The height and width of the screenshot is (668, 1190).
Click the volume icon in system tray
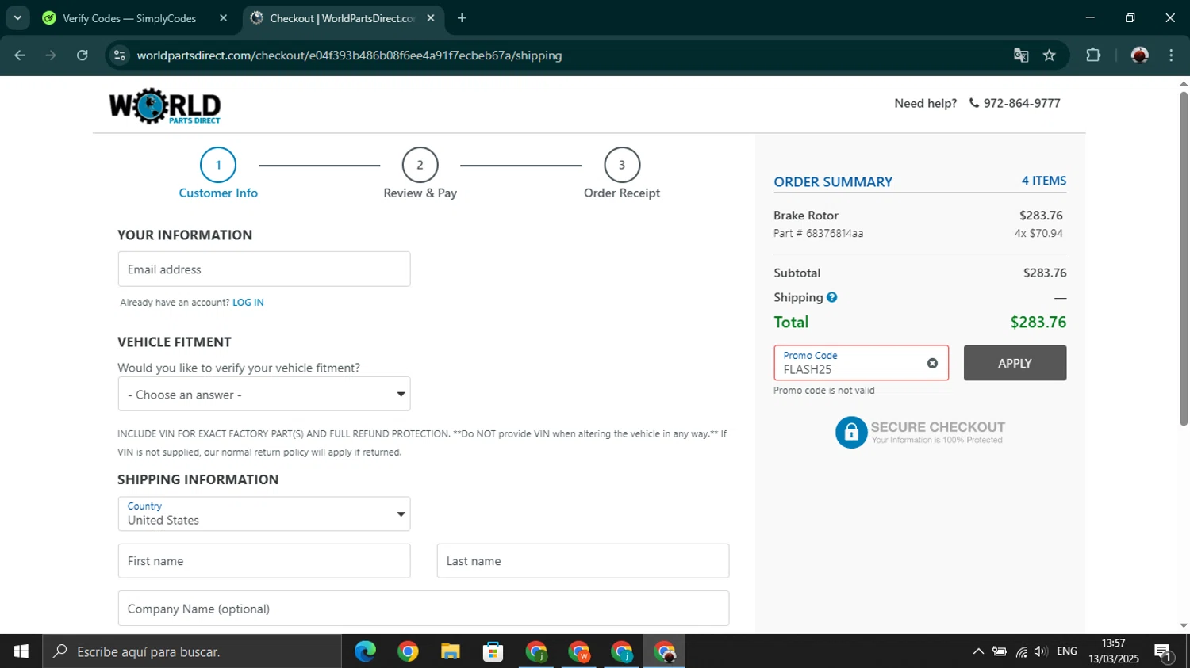(1040, 651)
